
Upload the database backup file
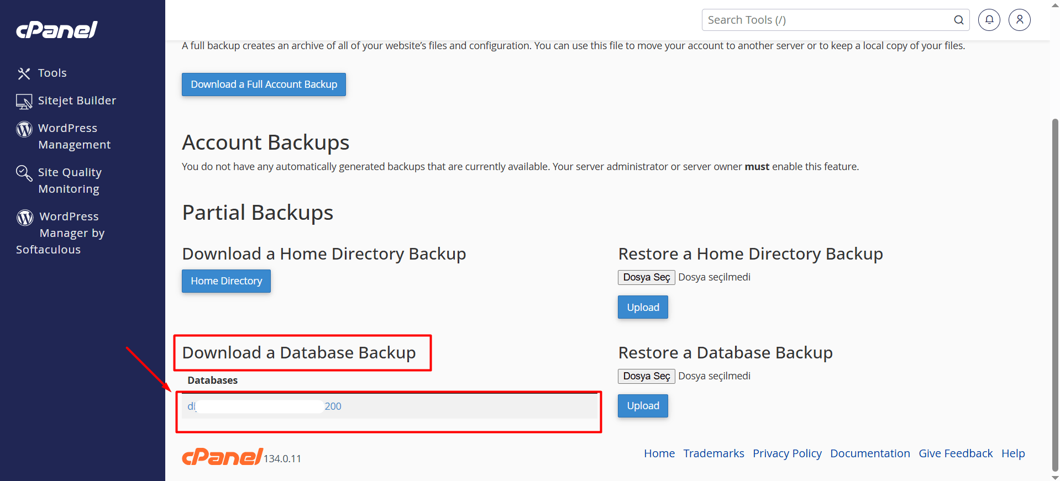(642, 406)
